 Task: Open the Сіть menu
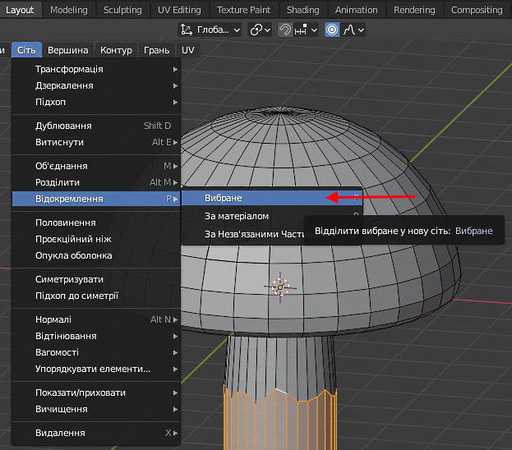26,50
